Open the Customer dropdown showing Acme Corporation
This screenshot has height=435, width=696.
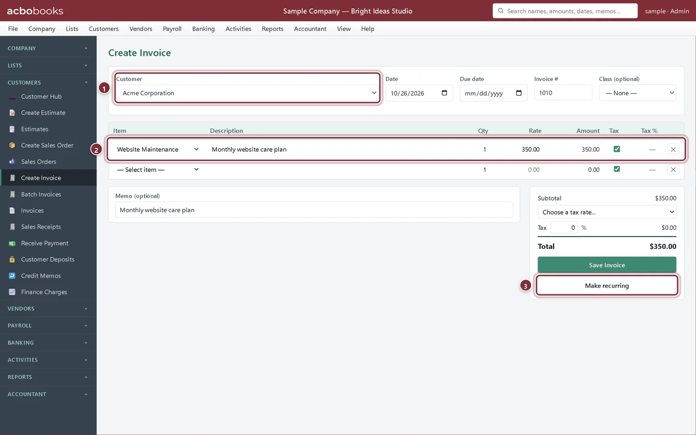(x=247, y=93)
